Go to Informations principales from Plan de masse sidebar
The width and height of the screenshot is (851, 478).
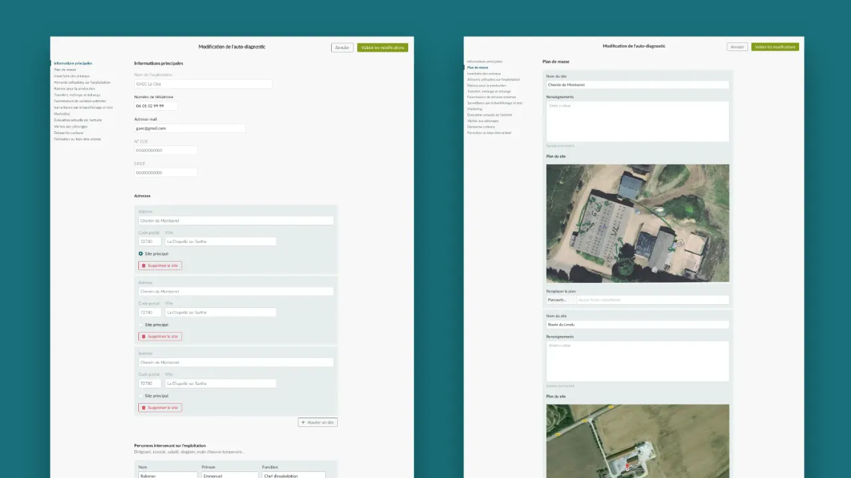coord(485,61)
